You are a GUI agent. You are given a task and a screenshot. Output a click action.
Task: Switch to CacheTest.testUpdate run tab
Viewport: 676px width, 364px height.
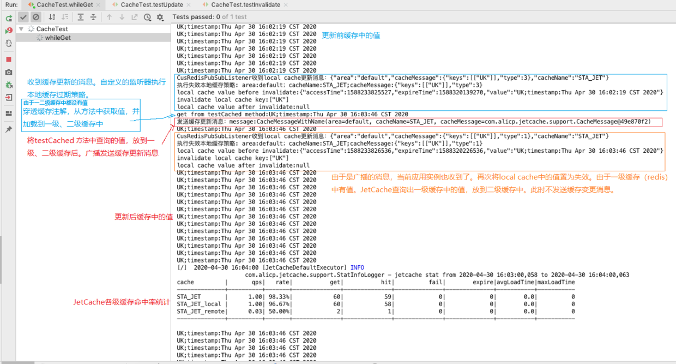(x=152, y=4)
